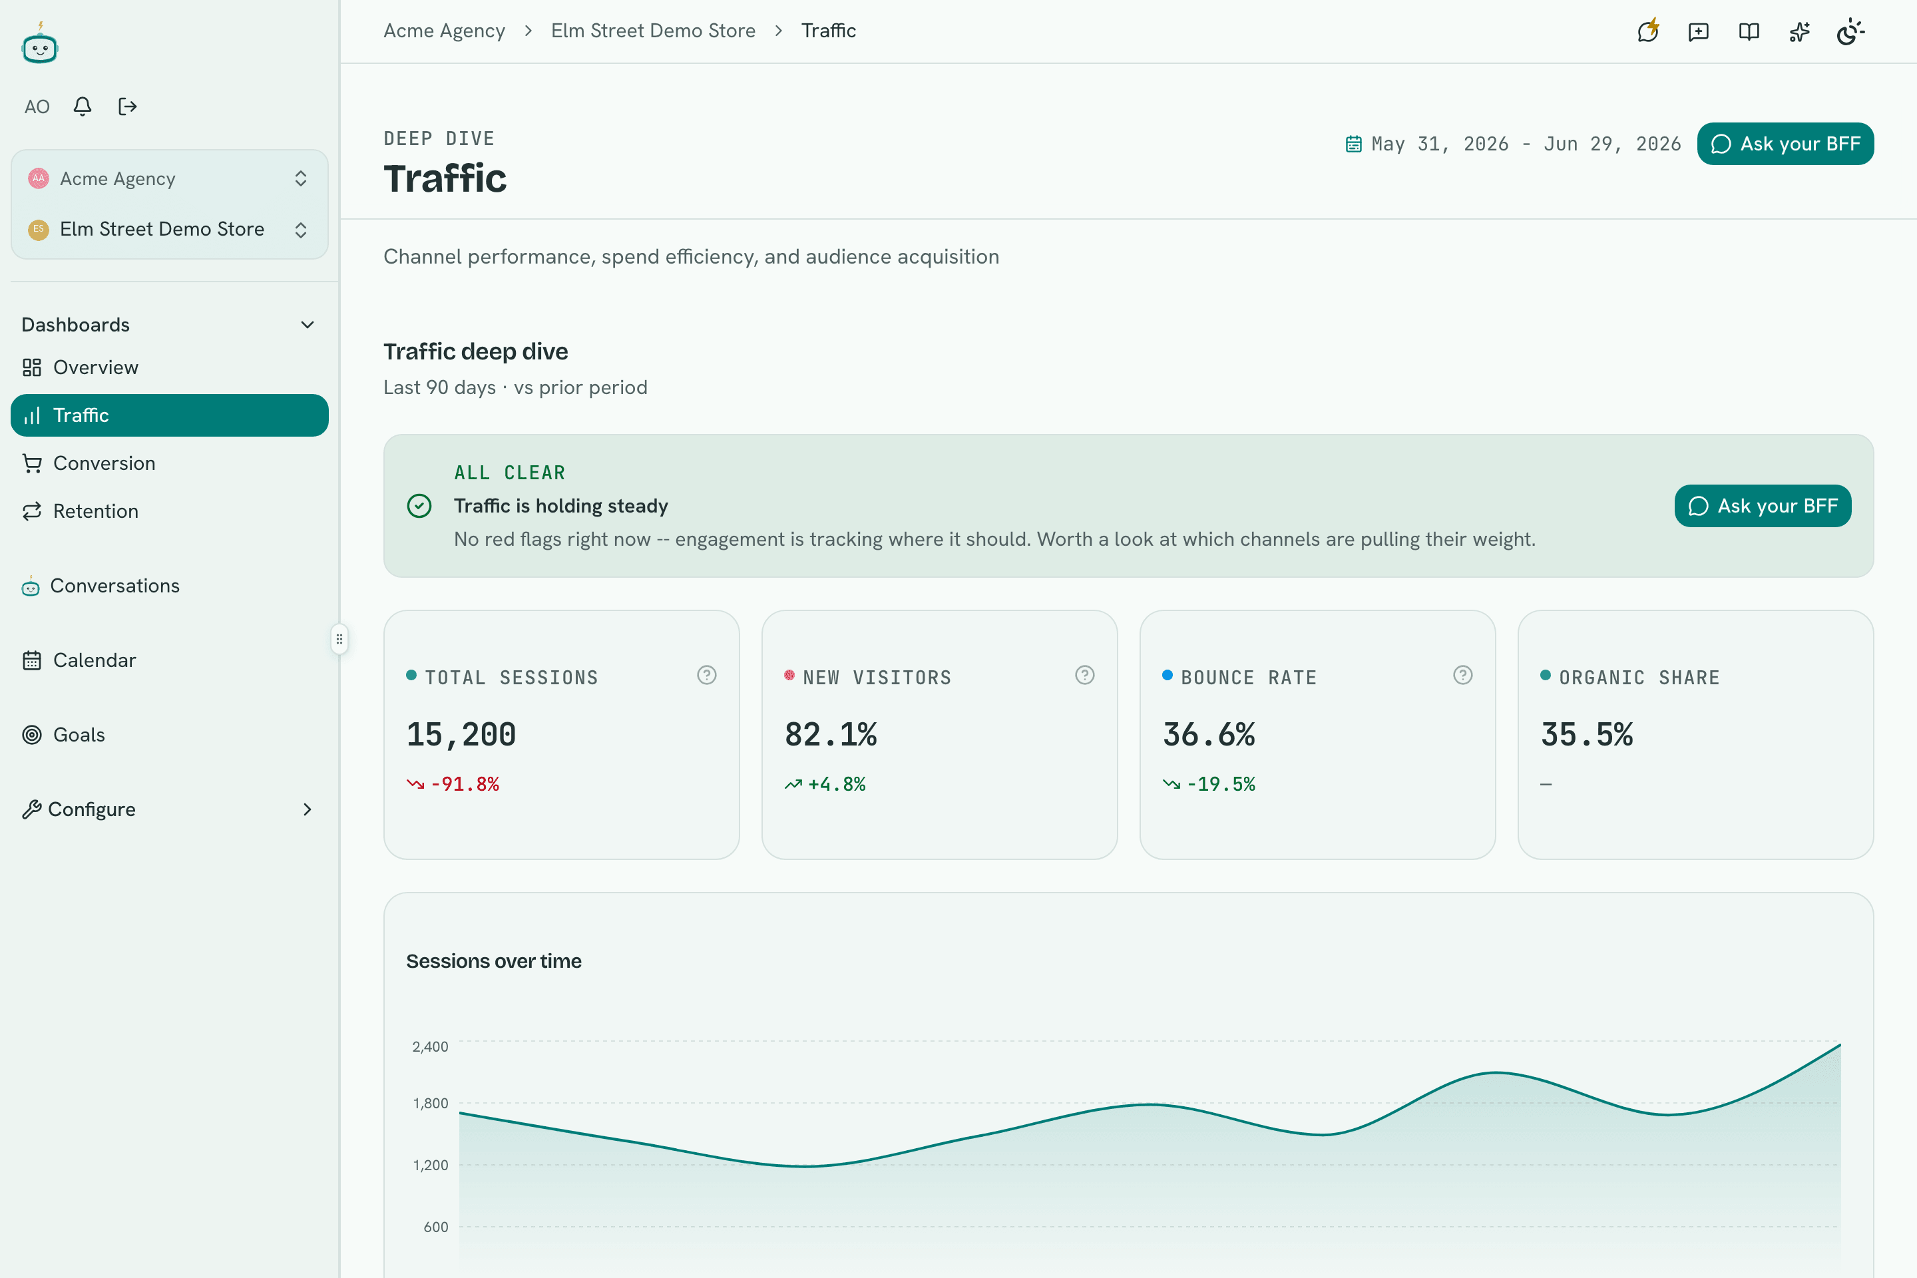This screenshot has width=1917, height=1278.
Task: Click the calendar icon beside the date range
Action: (x=1354, y=144)
